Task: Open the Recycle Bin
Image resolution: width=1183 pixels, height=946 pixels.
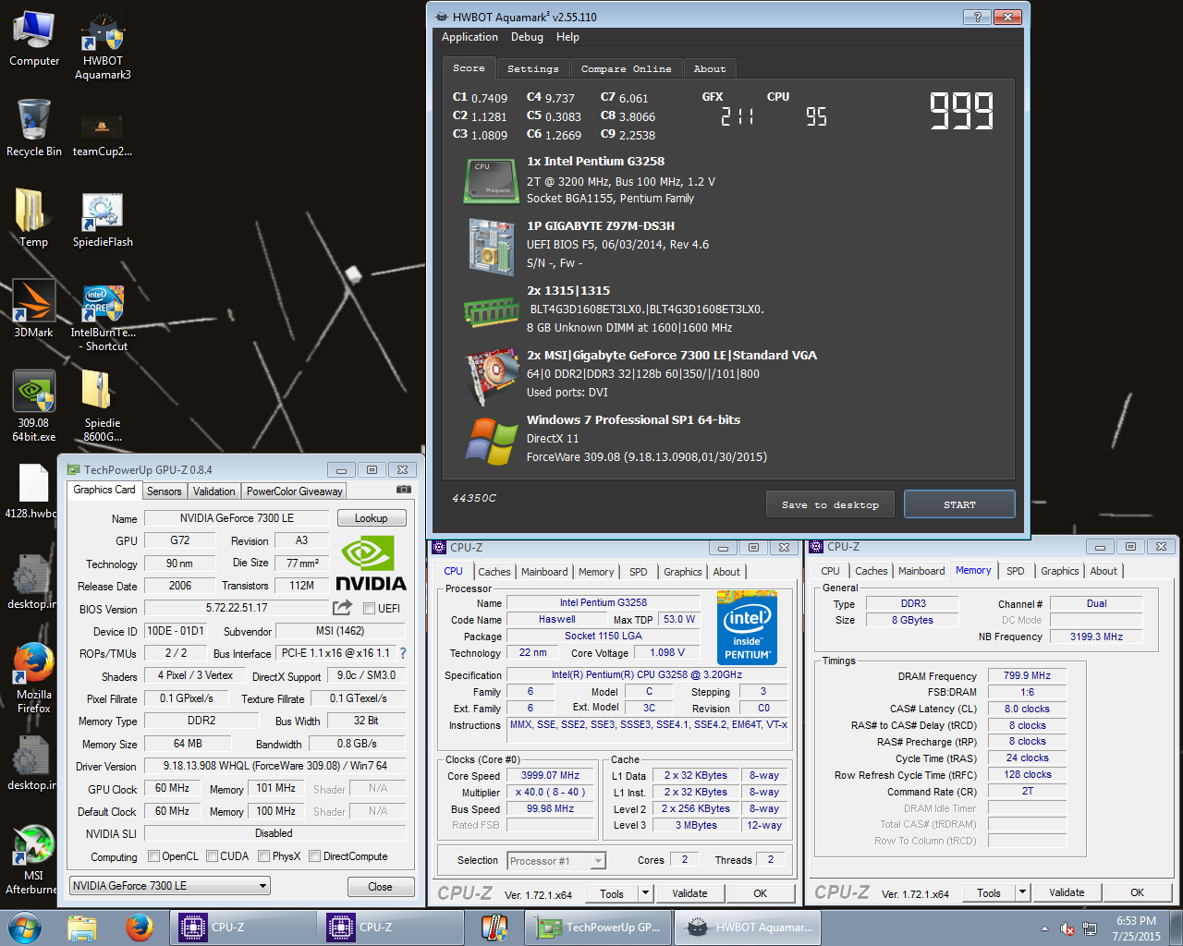Action: point(34,127)
